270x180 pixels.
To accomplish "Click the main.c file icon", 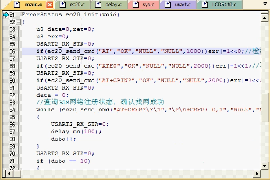I will point(17,5).
